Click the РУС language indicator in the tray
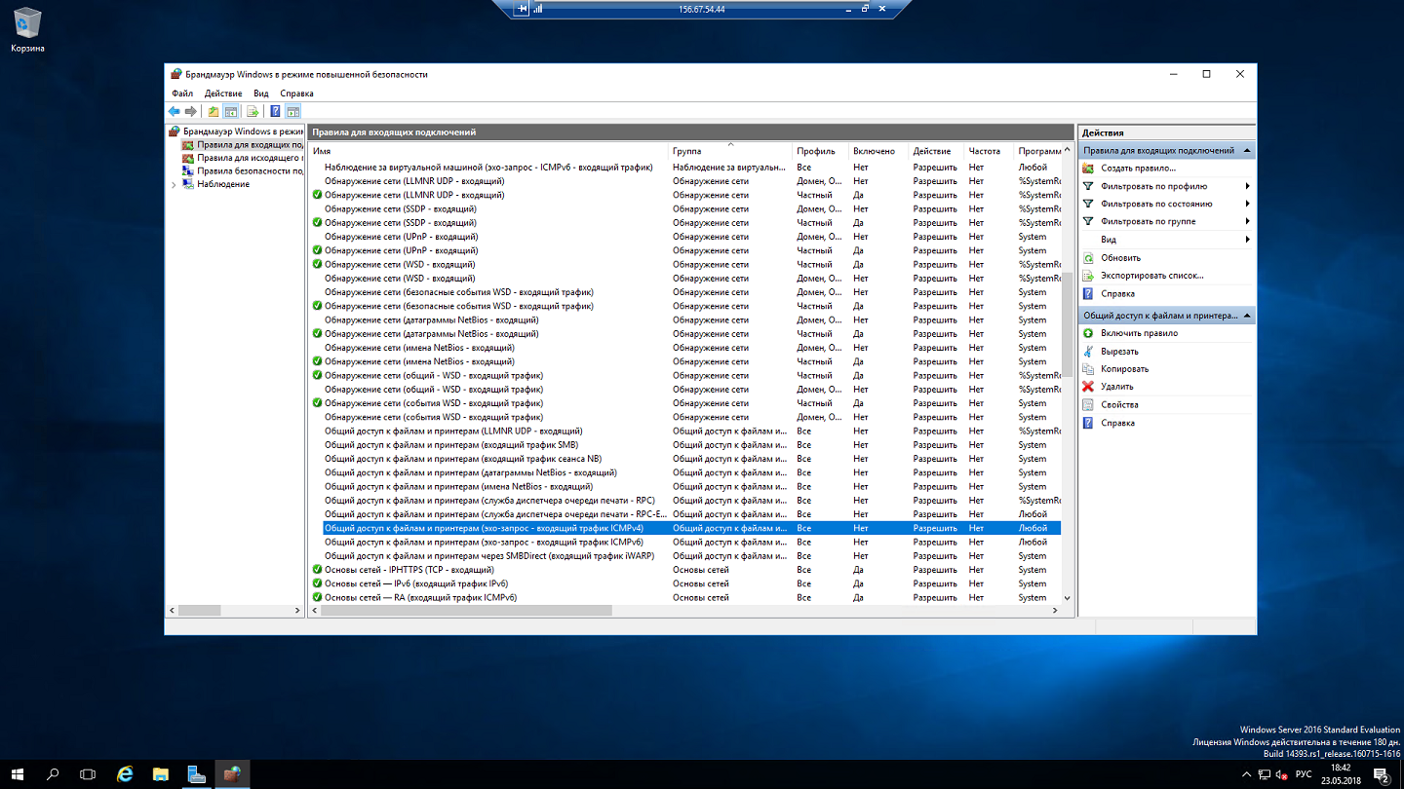Viewport: 1404px width, 789px height. 1304,774
